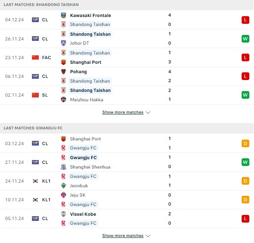Screen dimensions: 254x243
Task: Click the Kawasaki Frontale team crest
Action: (63, 15)
